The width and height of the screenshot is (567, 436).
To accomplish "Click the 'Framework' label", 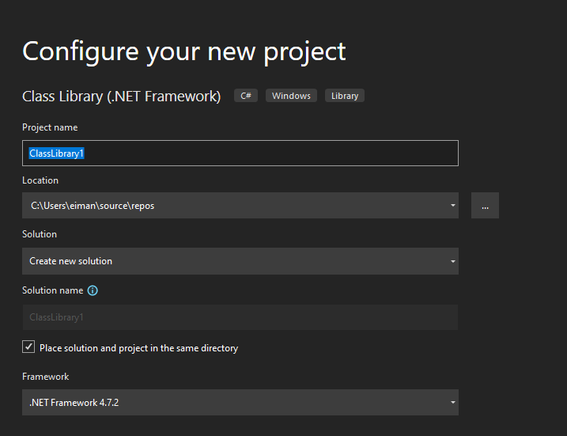I will tap(46, 377).
